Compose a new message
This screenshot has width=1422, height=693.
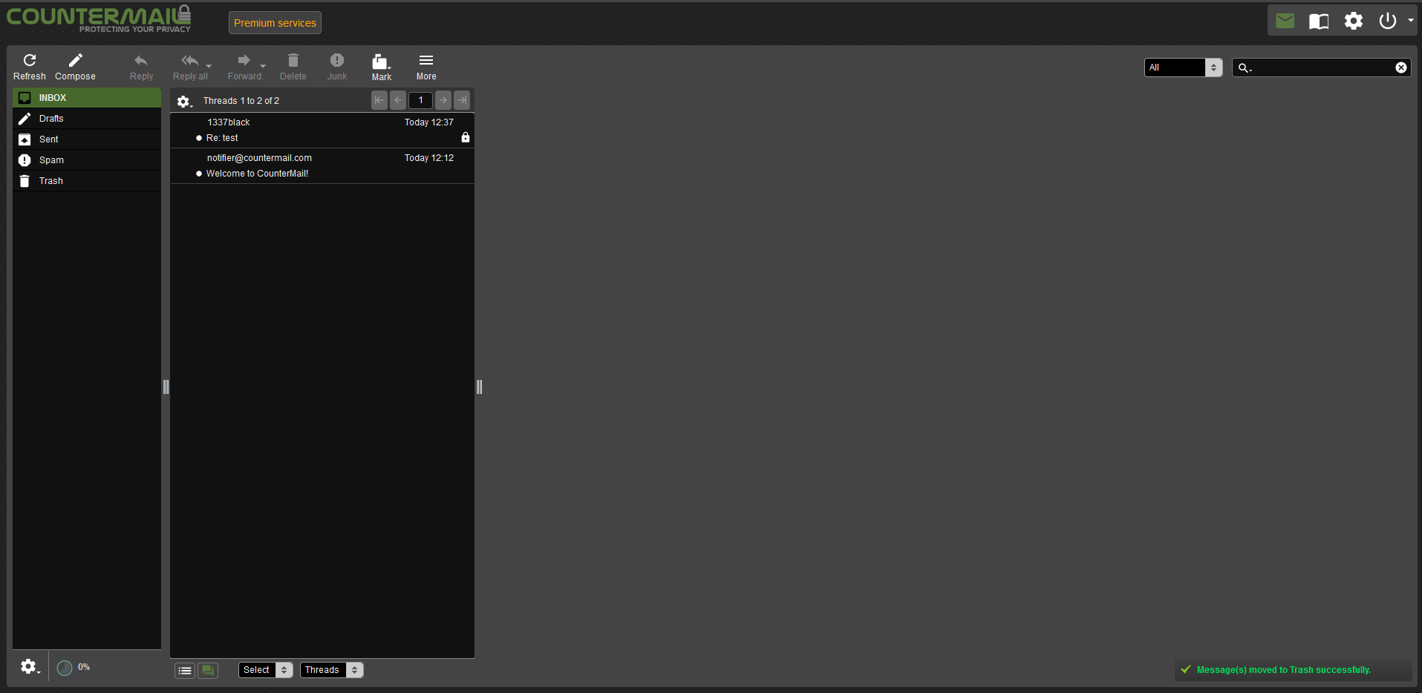(x=75, y=66)
